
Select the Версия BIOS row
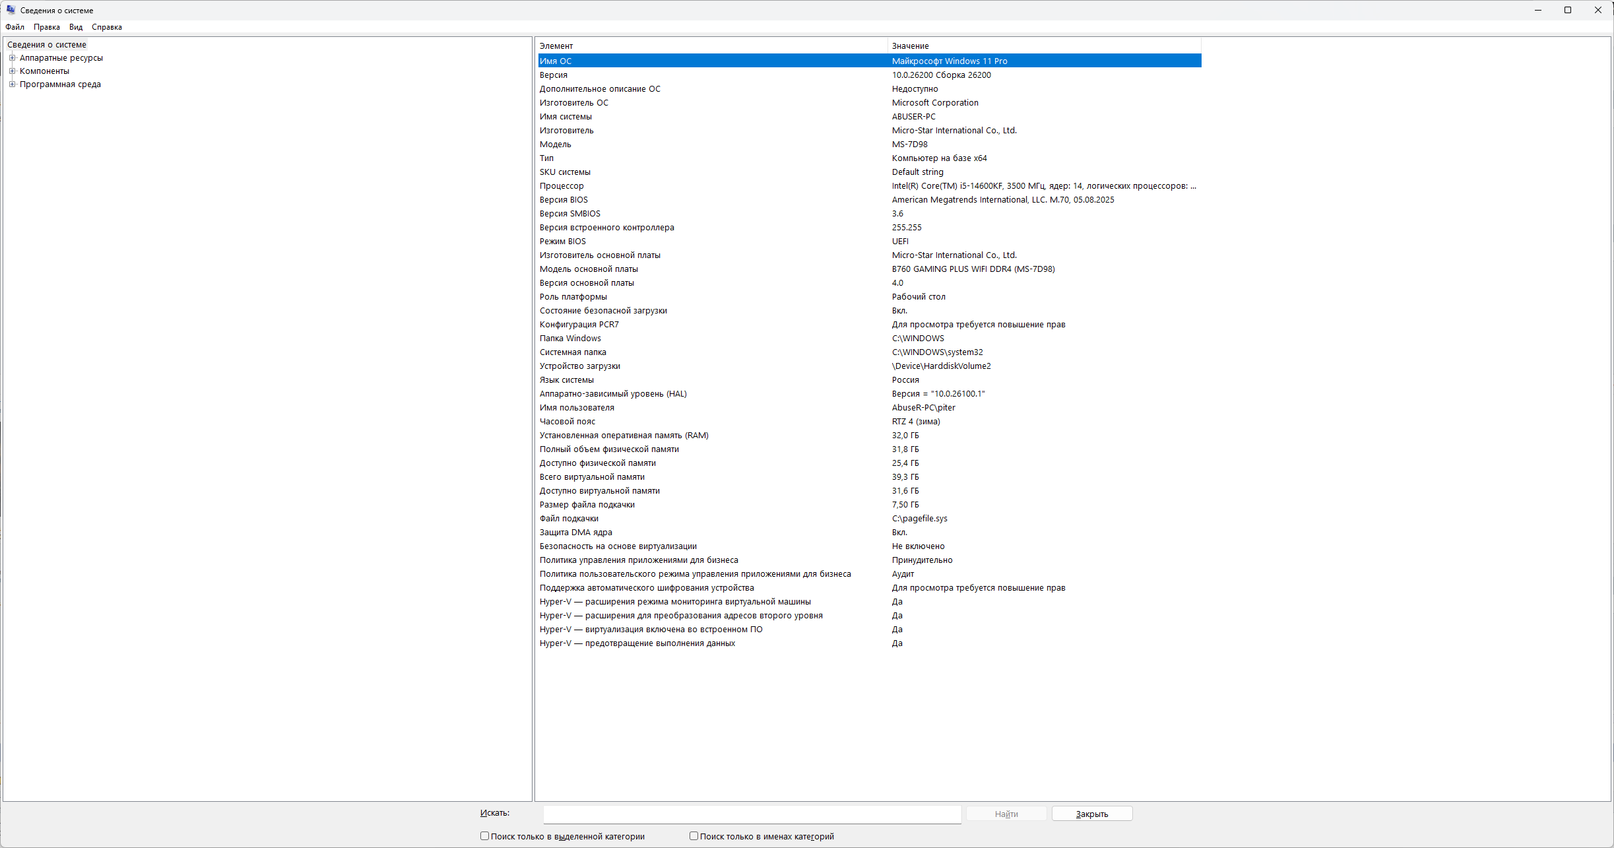click(x=870, y=199)
